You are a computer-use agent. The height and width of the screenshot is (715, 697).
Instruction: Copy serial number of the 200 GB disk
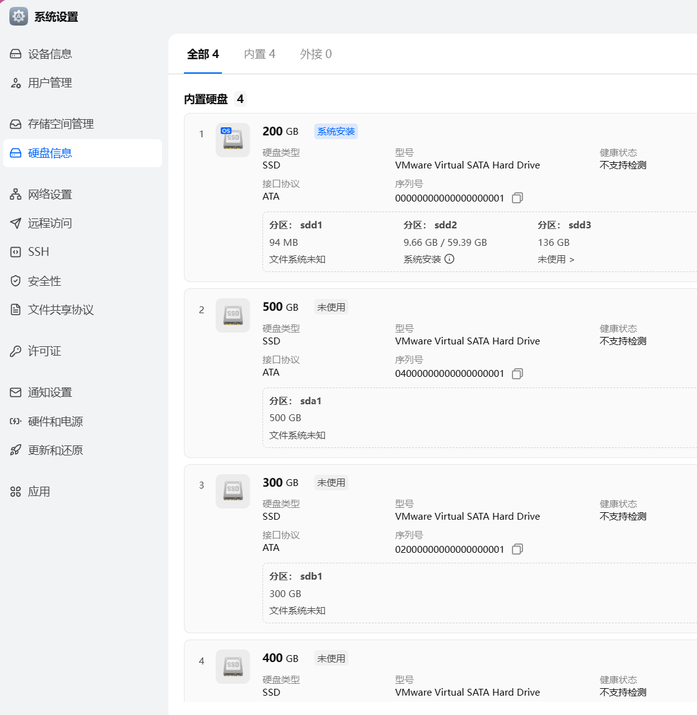517,198
